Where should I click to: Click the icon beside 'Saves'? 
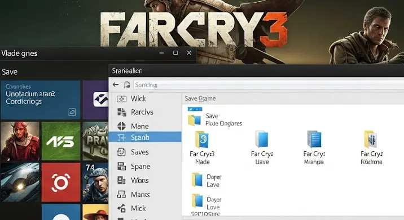tap(121, 152)
